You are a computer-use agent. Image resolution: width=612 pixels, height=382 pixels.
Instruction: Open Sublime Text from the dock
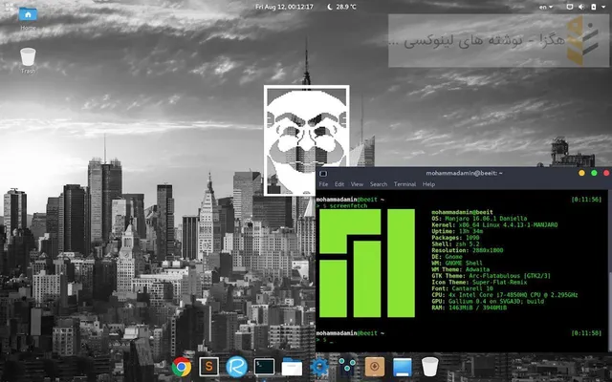[x=208, y=367]
